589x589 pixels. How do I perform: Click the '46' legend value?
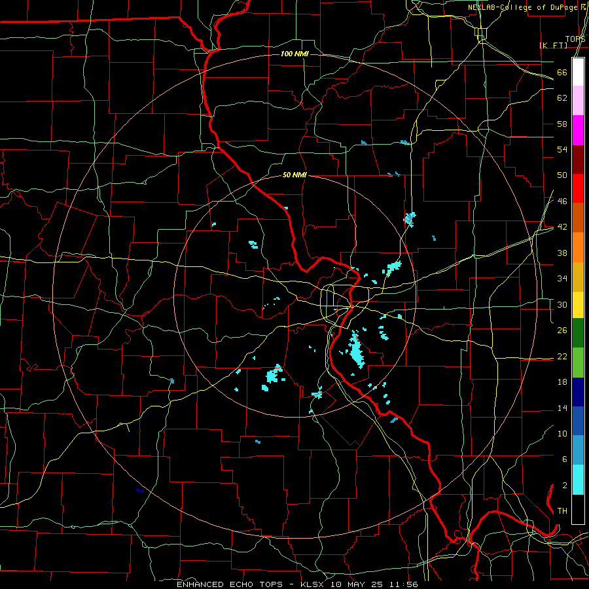[x=562, y=202]
